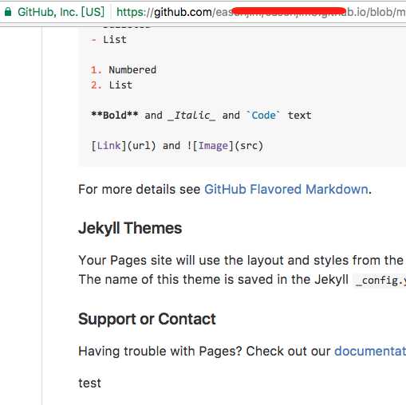Click the `Code` sample text
The height and width of the screenshot is (405, 406).
pyautogui.click(x=263, y=116)
